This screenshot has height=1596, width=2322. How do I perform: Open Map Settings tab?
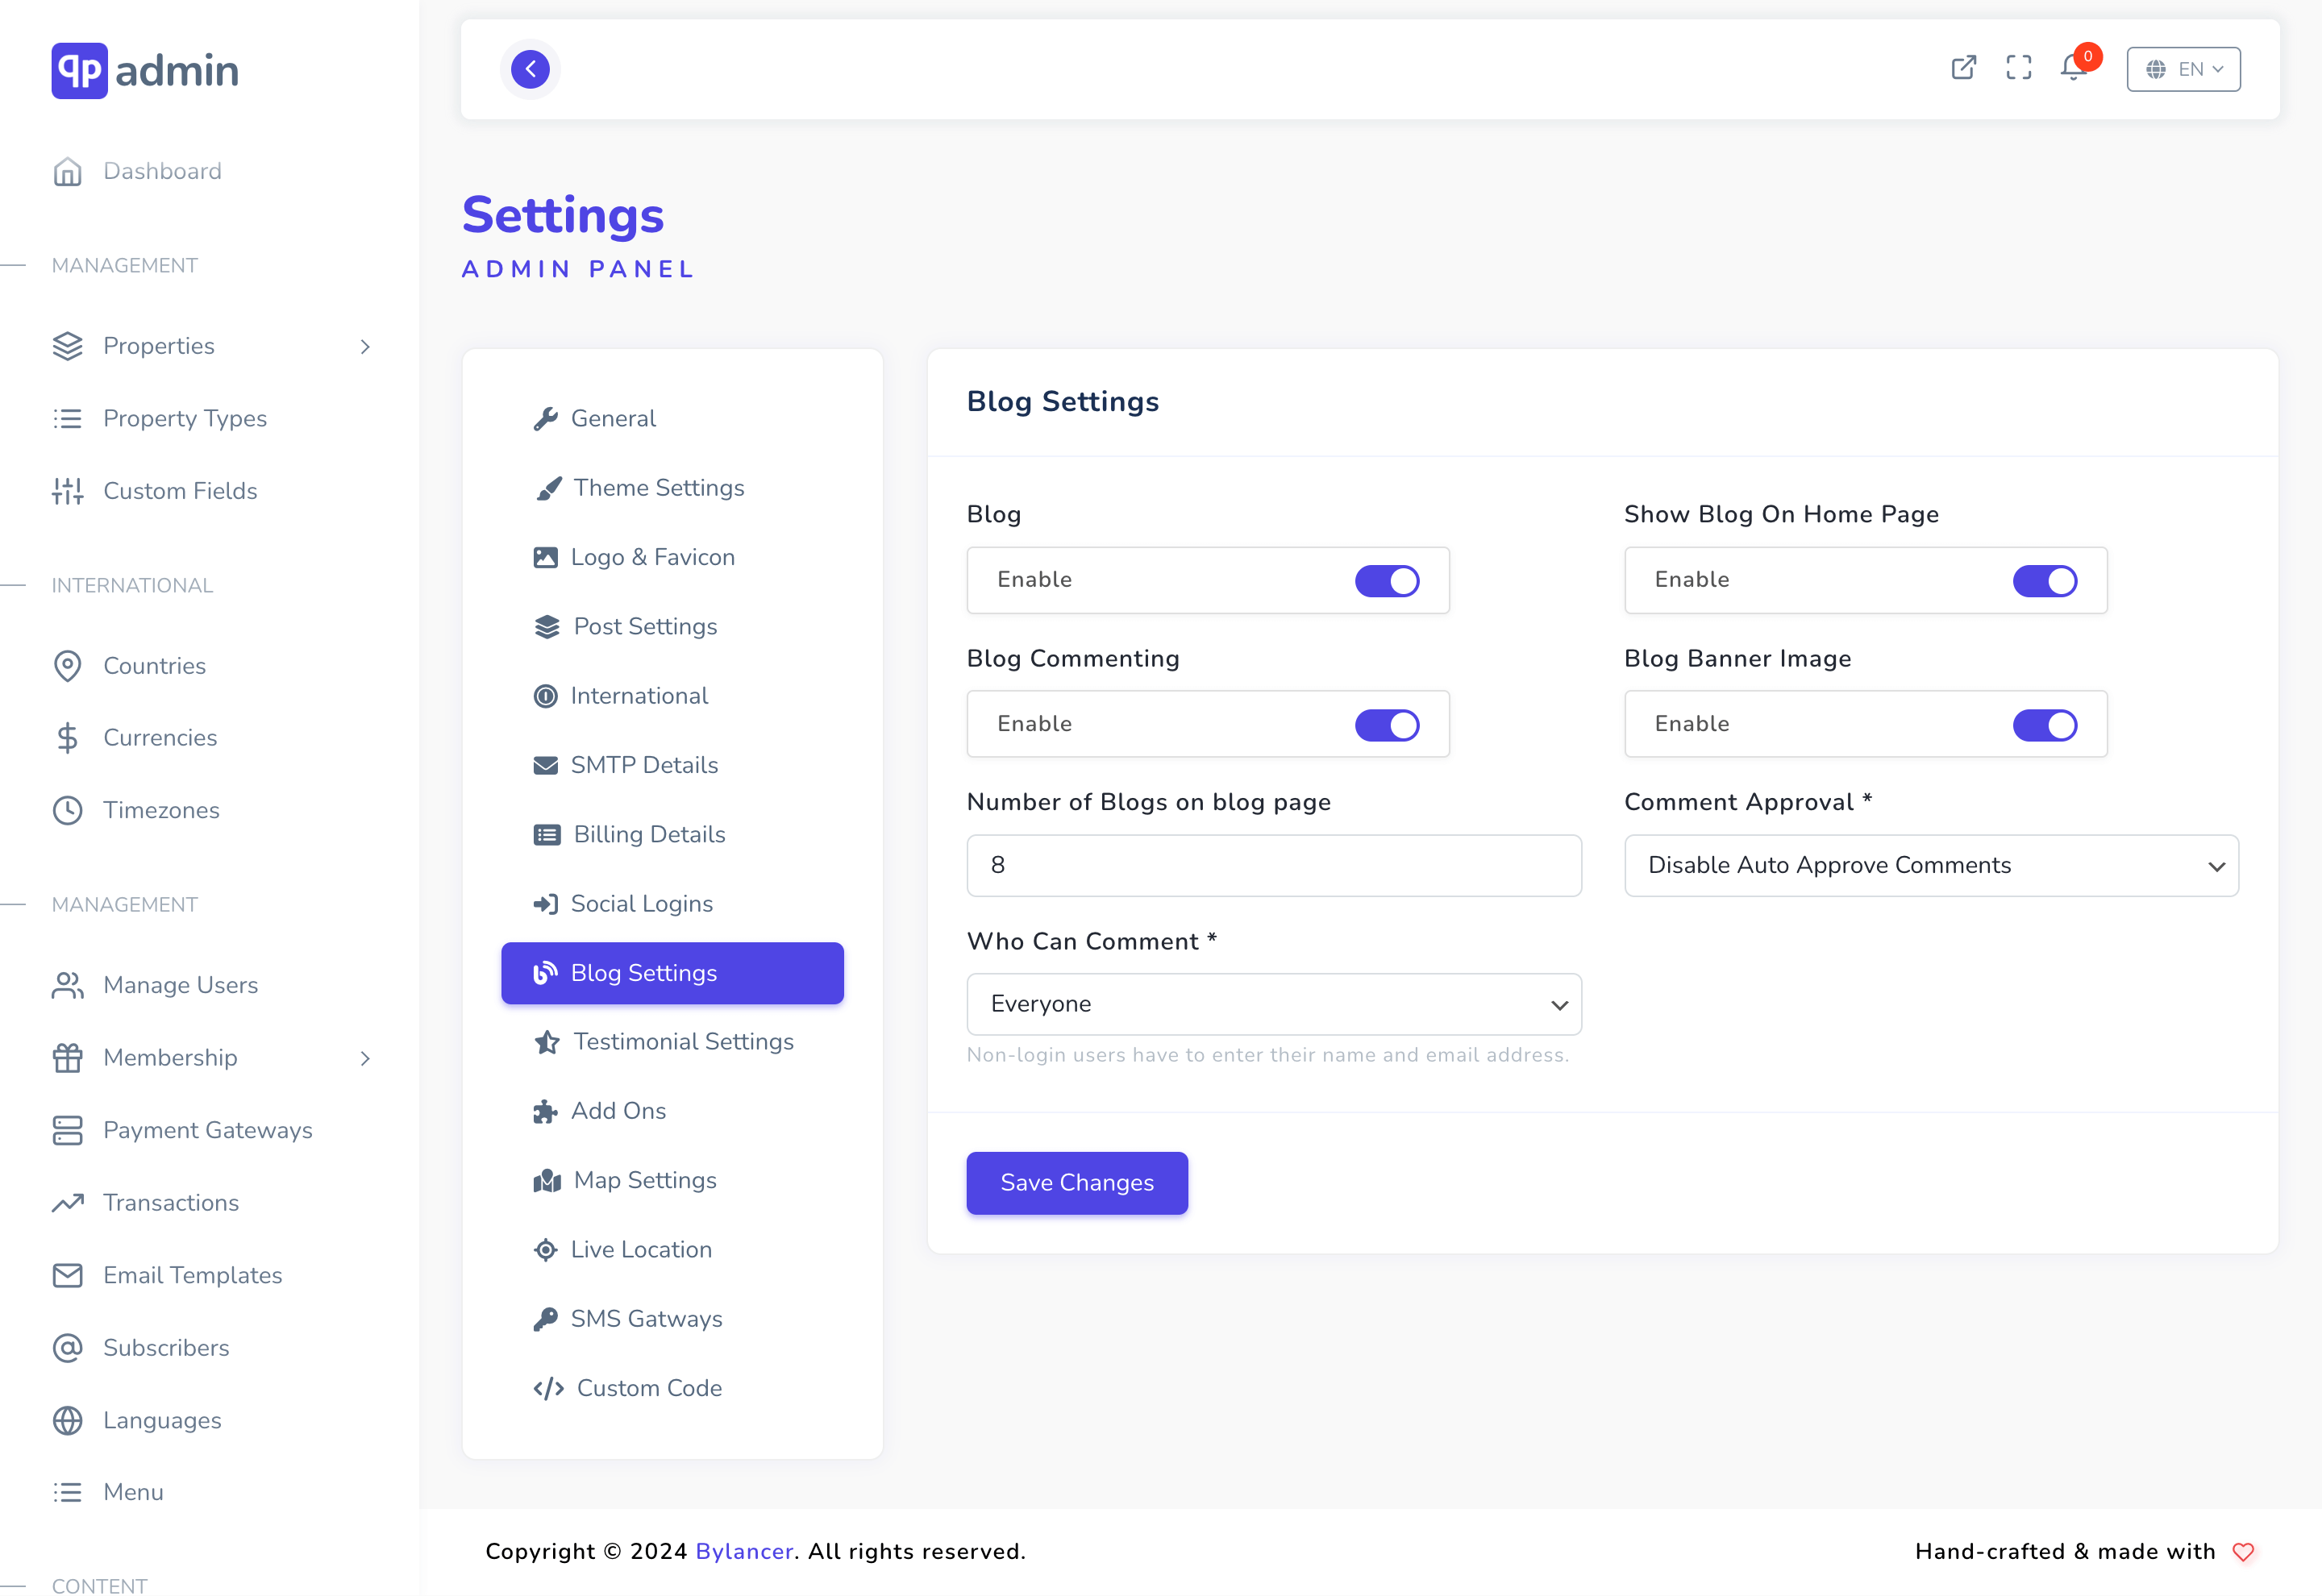(672, 1181)
